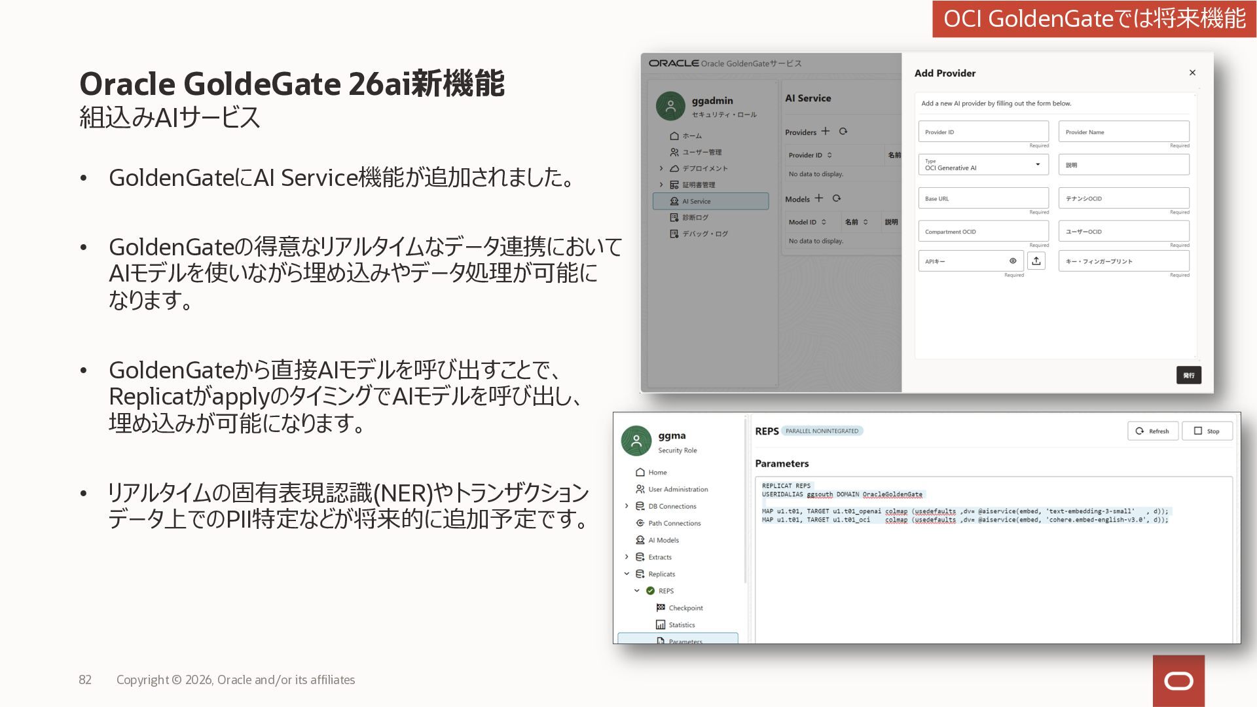
Task: Collapse the Replicats tree item
Action: [x=627, y=574]
